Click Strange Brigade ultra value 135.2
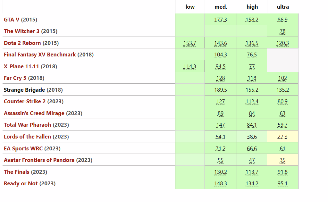 click(282, 90)
